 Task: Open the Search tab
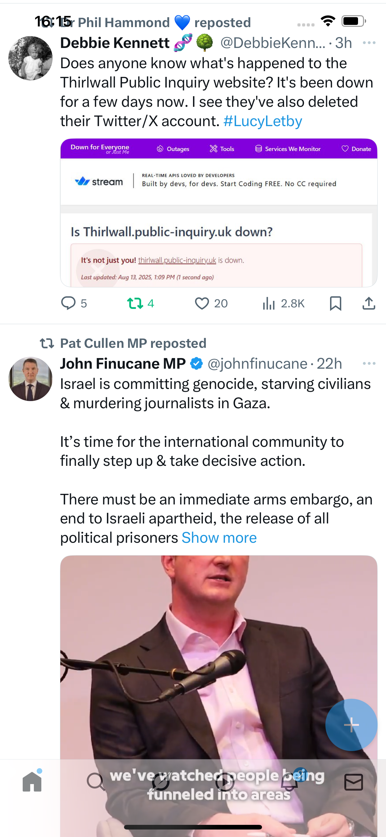click(x=96, y=782)
